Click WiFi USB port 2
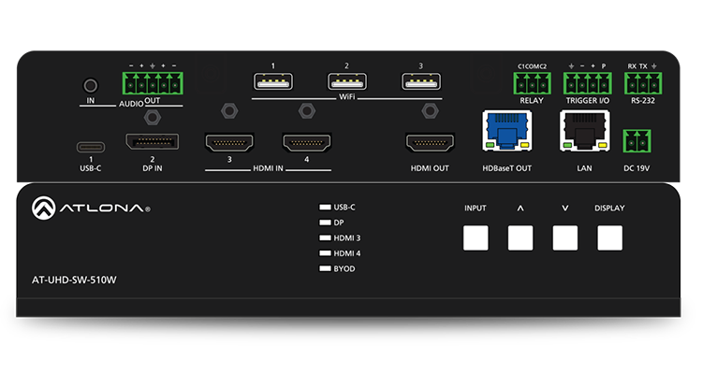The width and height of the screenshot is (702, 374). 347,81
